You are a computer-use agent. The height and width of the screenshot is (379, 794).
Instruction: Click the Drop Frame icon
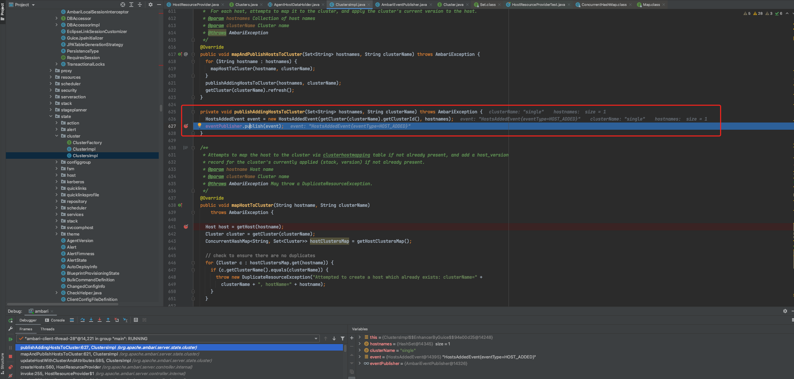point(117,320)
